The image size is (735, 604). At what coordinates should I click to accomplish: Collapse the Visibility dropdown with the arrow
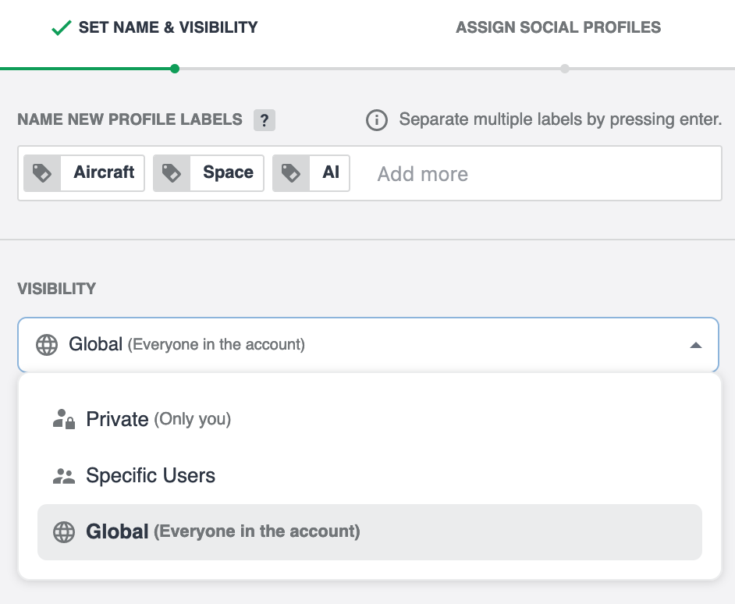click(x=696, y=345)
